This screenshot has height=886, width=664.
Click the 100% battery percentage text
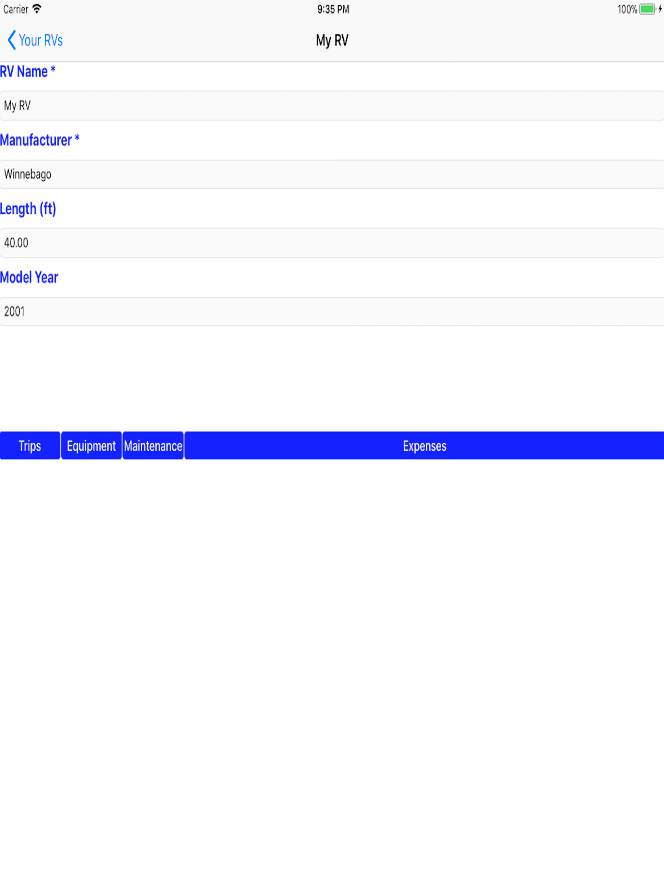tap(627, 9)
